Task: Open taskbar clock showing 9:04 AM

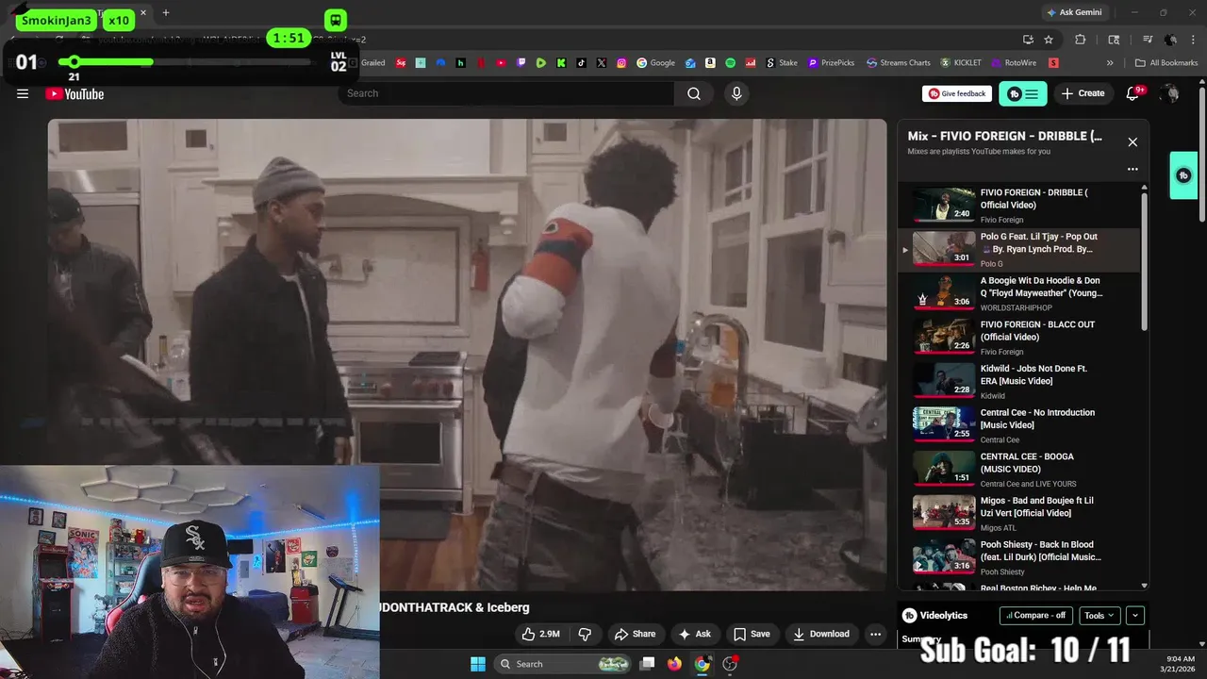Action: click(1180, 664)
